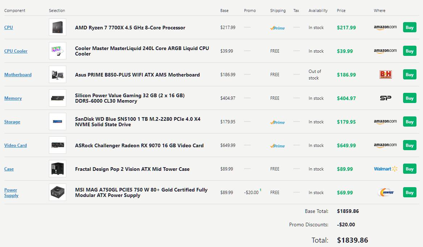The image size is (423, 247).
Task: Click the Prime shipping icon for Video Card
Action: (277, 146)
